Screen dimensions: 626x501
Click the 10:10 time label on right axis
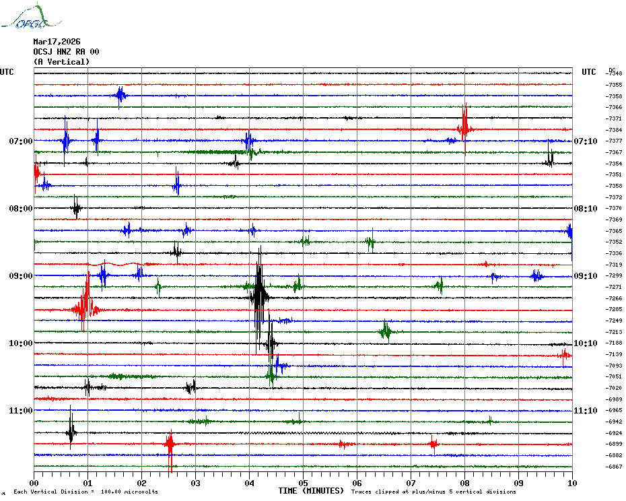click(584, 343)
